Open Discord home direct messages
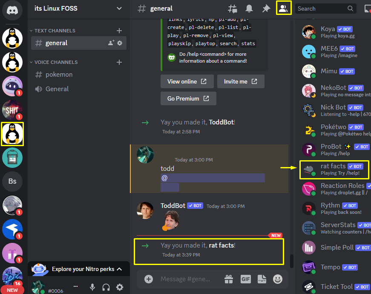This screenshot has height=294, width=371. 12,10
